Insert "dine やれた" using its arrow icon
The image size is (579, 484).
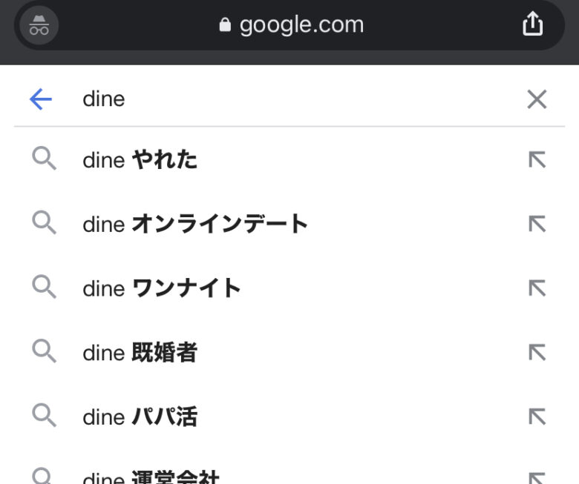click(536, 159)
